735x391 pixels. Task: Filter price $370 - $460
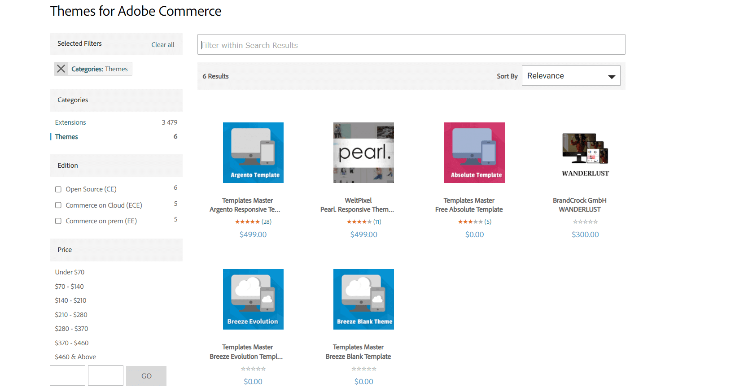pos(72,343)
